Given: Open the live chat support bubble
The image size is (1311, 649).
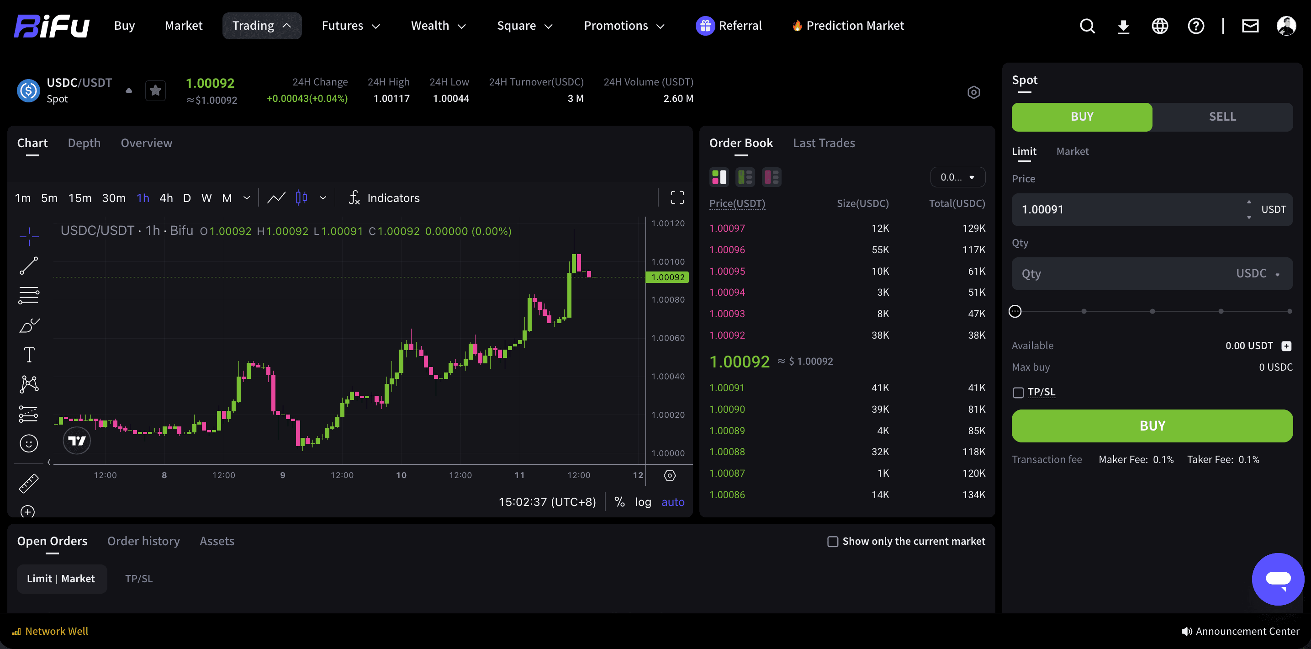Looking at the screenshot, I should coord(1278,579).
